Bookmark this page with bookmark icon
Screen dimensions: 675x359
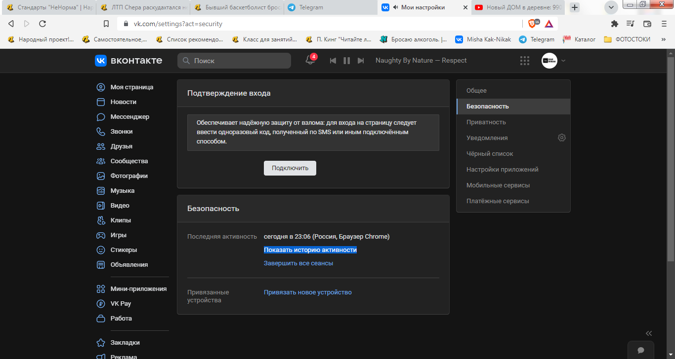pyautogui.click(x=106, y=24)
